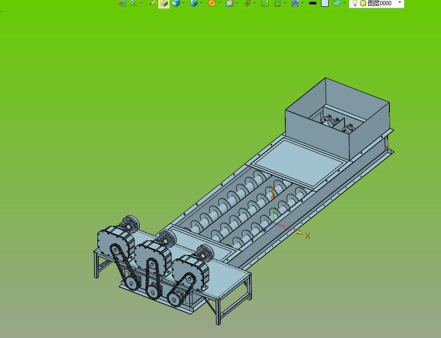Open dropdown arrow beside magnifier zoom icon
This screenshot has height=338, width=441.
[237, 3]
